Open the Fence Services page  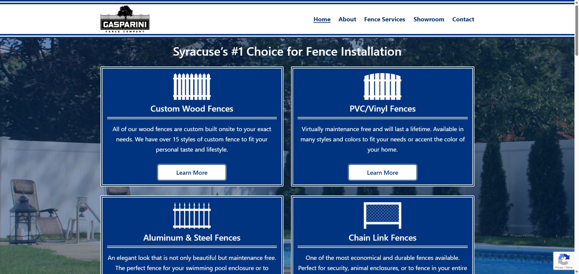click(384, 19)
